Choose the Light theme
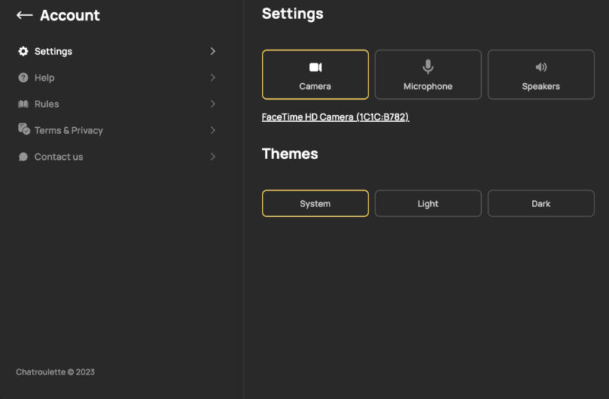 click(x=428, y=203)
